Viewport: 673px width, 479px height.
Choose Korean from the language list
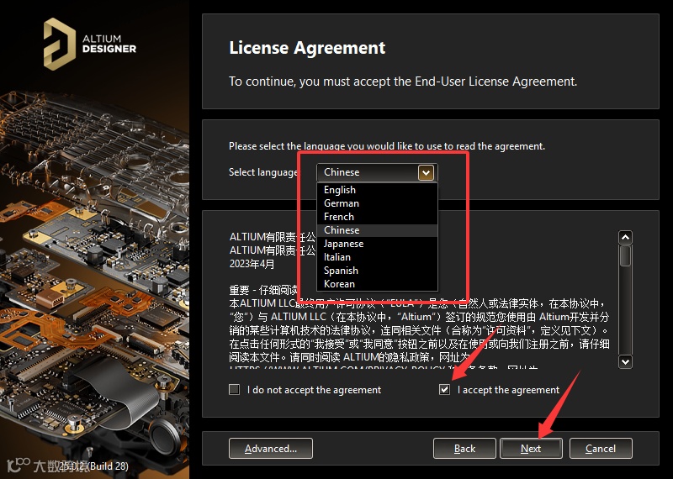[377, 284]
